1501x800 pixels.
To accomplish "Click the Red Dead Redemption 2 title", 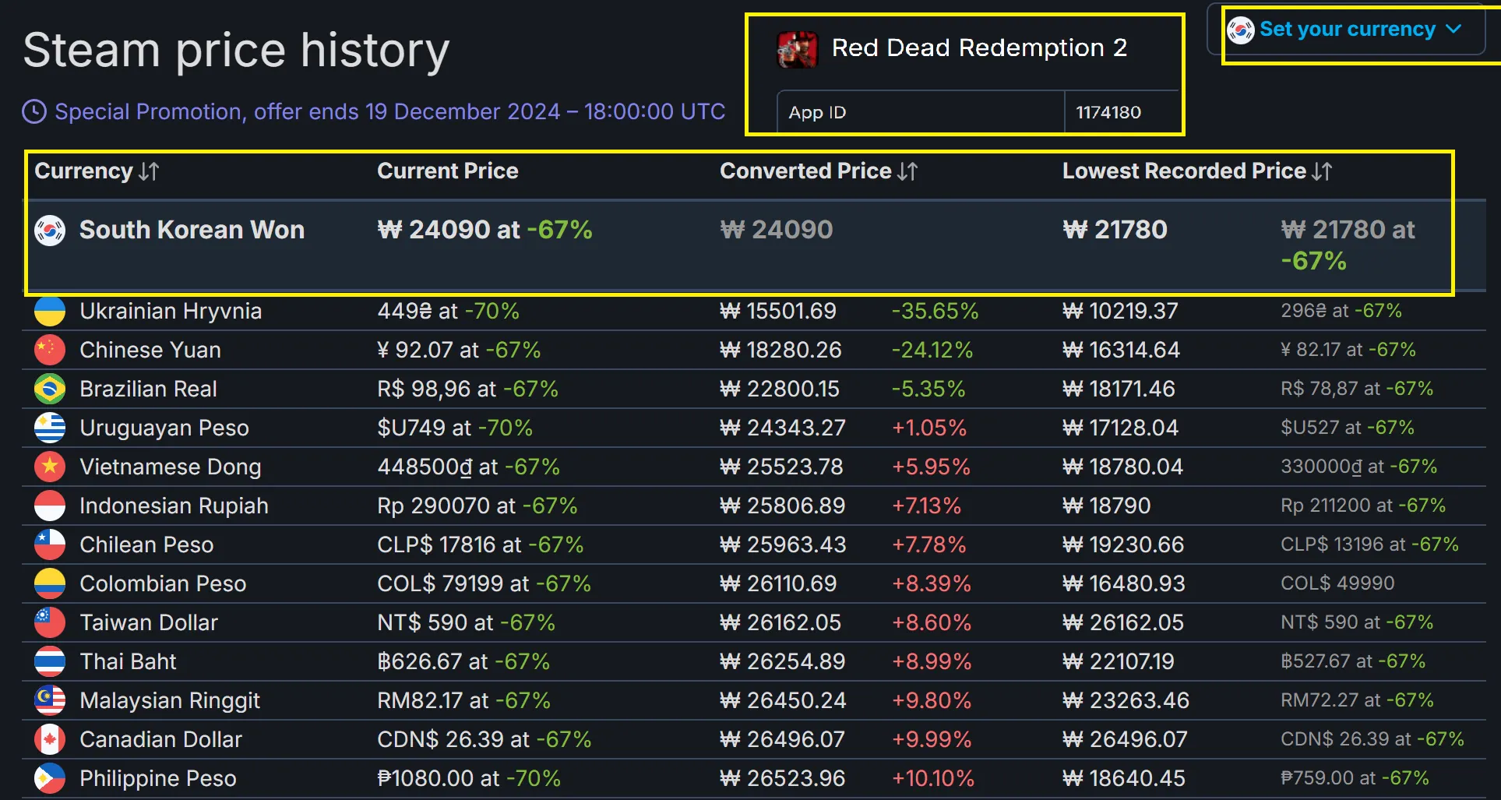I will (x=979, y=48).
